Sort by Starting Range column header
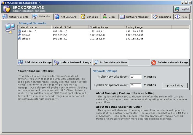This screenshot has height=135, width=193. [x=106, y=27]
